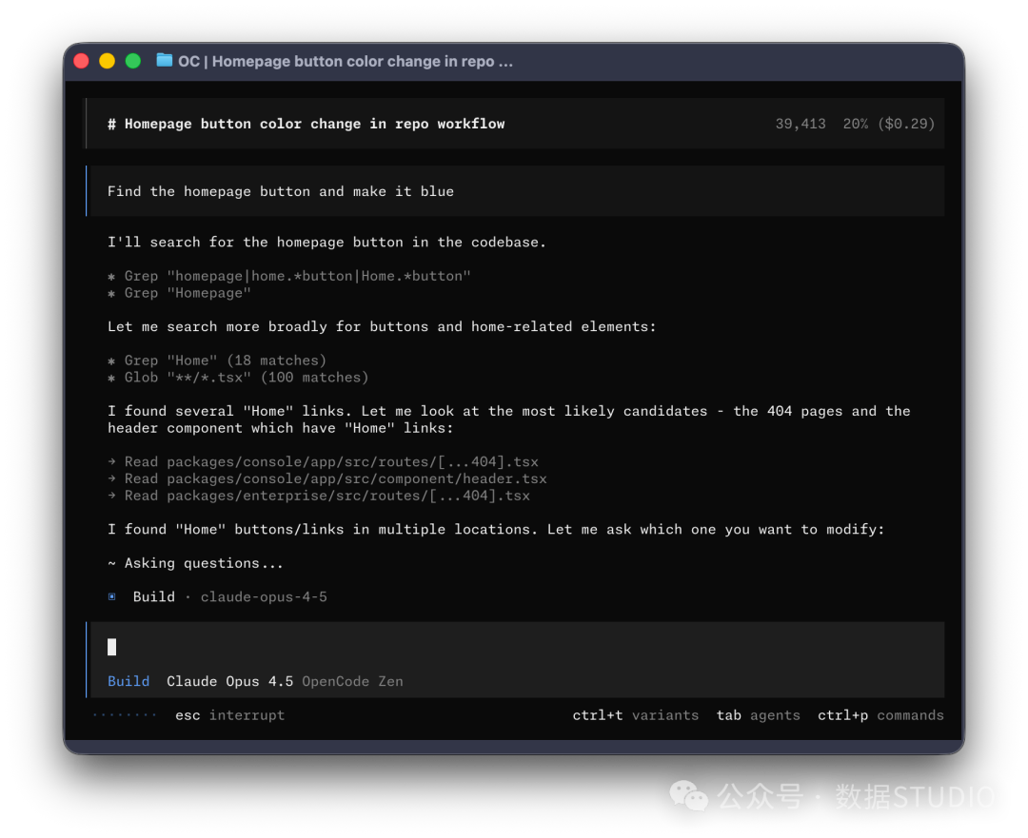Click the yellow minimize window button
Image resolution: width=1028 pixels, height=838 pixels.
coord(107,61)
